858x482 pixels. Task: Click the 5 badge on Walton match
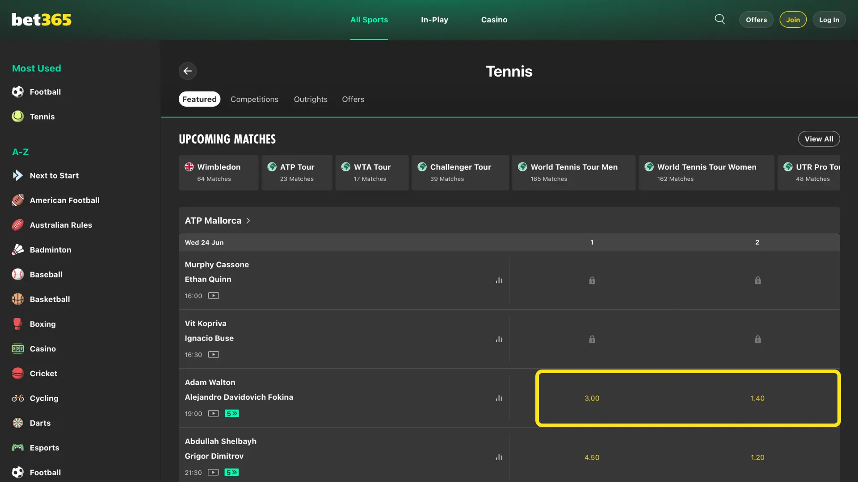pyautogui.click(x=232, y=413)
